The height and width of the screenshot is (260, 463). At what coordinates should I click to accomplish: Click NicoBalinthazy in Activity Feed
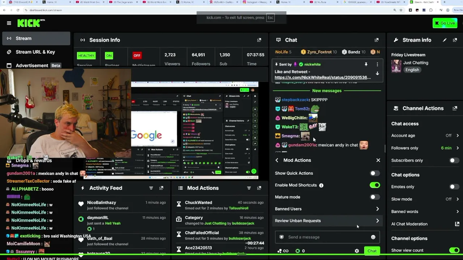(x=102, y=203)
